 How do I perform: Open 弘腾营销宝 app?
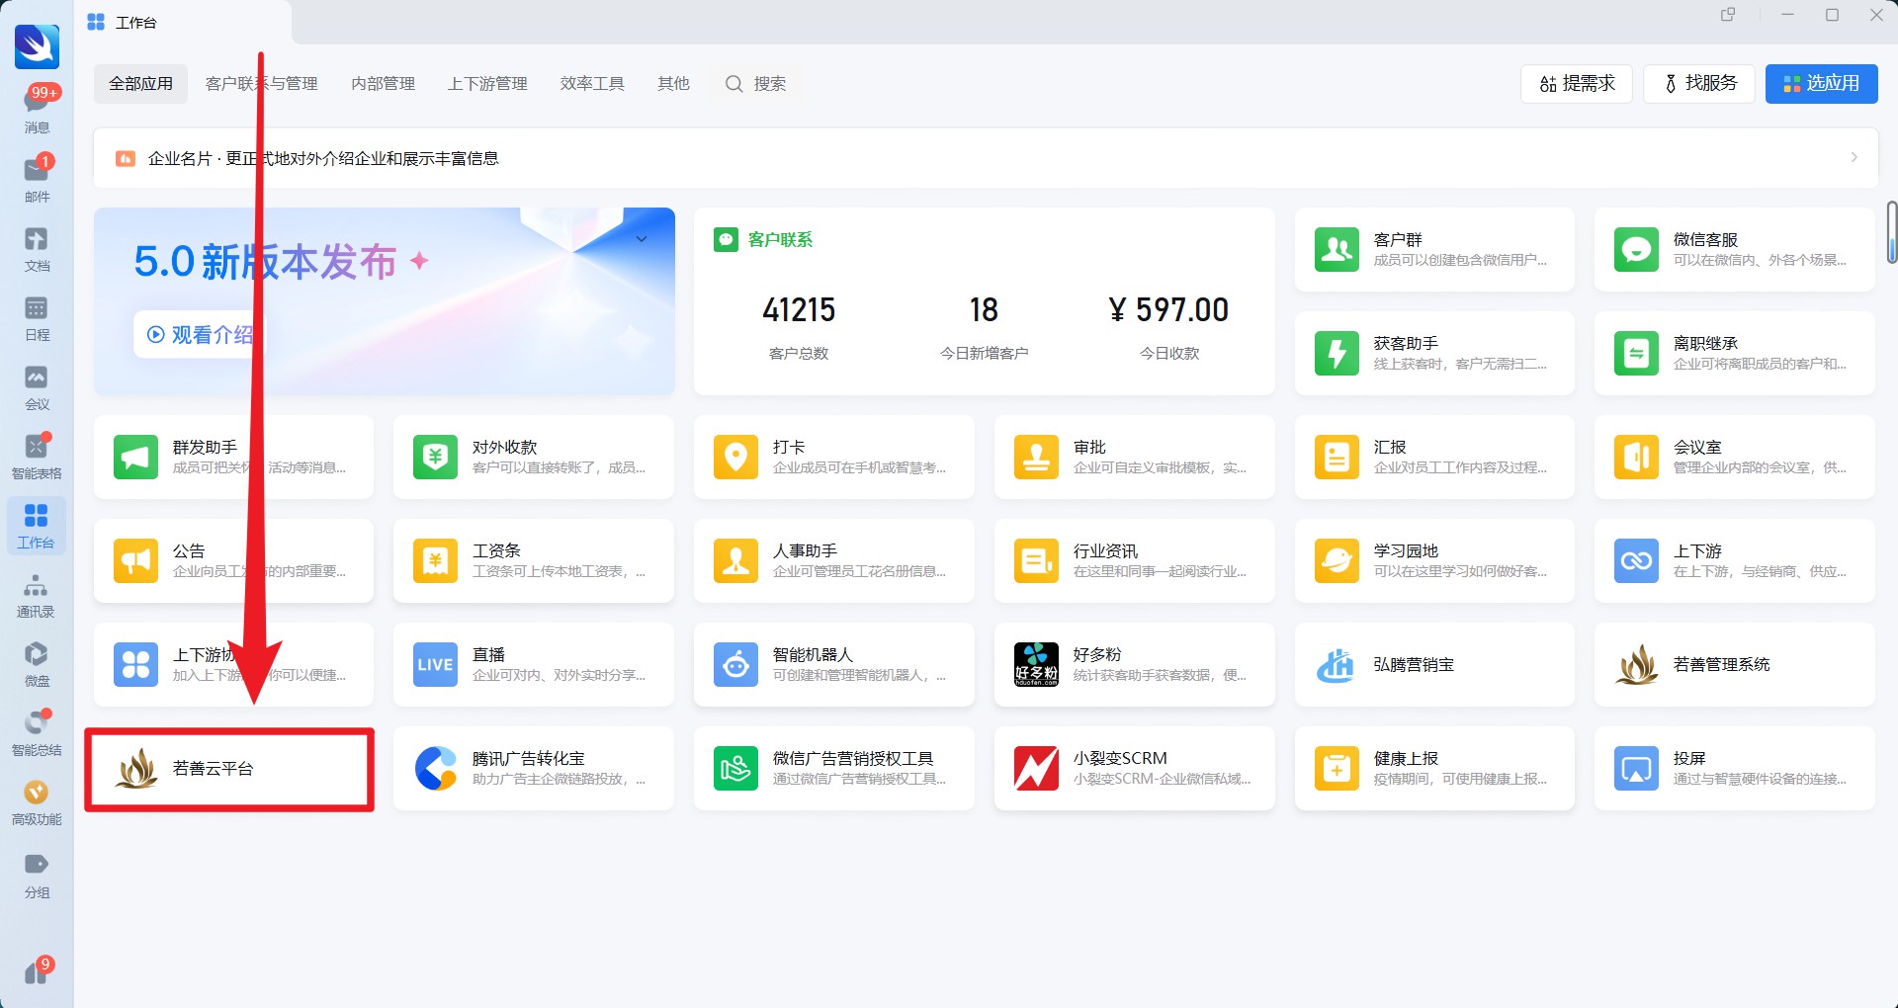[x=1434, y=664]
